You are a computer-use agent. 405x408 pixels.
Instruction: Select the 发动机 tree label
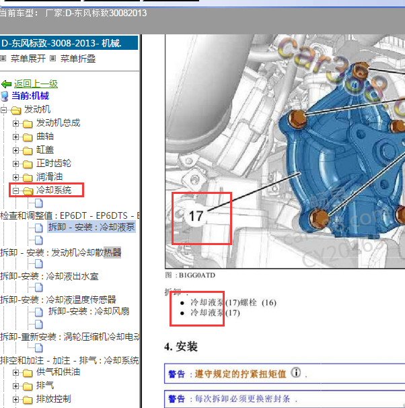[37, 109]
